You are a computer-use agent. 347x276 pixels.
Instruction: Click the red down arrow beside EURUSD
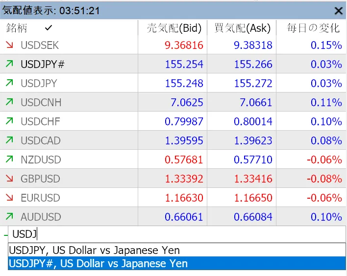(9, 197)
